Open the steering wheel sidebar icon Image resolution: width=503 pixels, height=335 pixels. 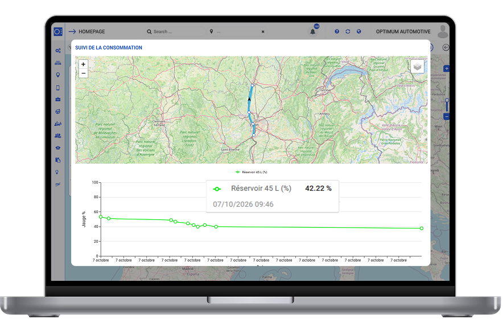(57, 112)
